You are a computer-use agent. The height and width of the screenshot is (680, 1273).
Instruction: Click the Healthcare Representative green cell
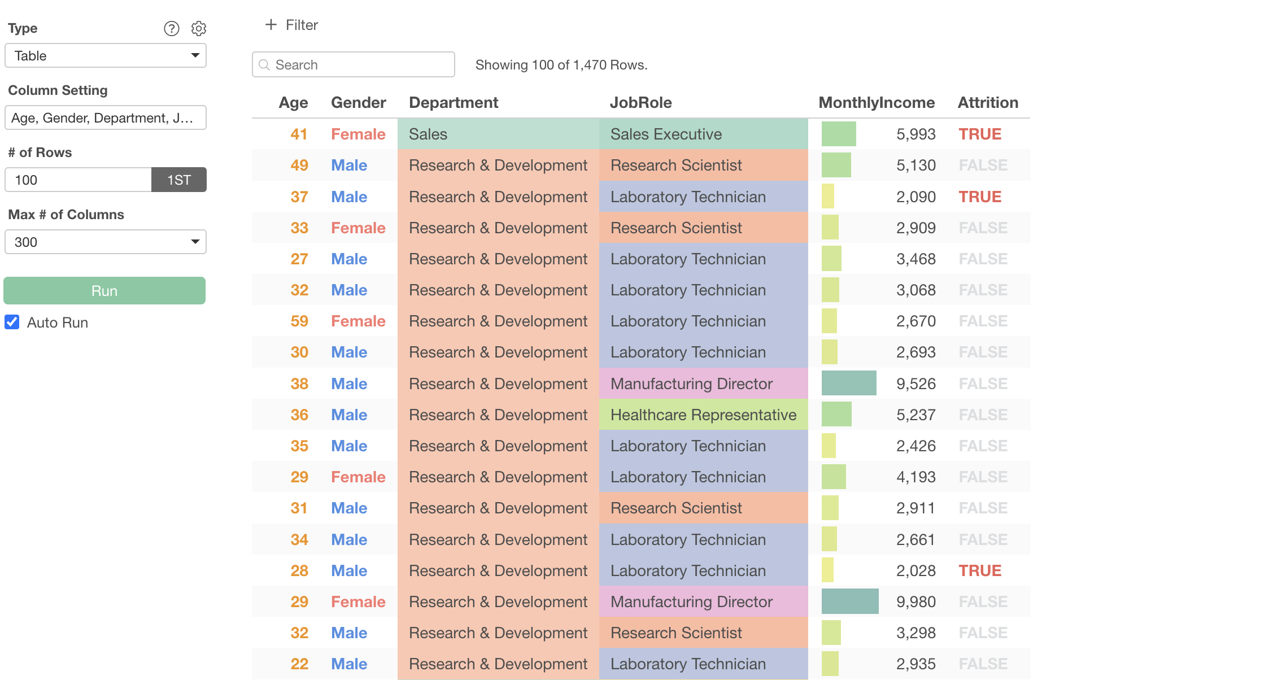[703, 415]
